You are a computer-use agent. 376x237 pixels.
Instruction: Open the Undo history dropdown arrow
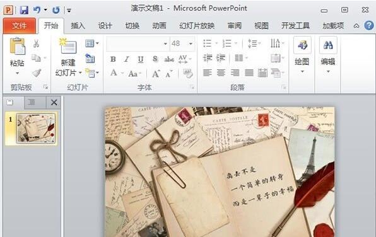(x=45, y=10)
